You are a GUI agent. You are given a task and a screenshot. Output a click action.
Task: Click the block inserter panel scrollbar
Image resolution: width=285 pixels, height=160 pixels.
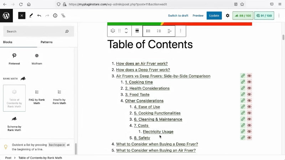tap(76, 149)
